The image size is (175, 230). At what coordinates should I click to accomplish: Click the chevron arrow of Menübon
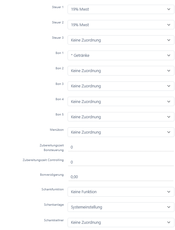[x=169, y=132]
